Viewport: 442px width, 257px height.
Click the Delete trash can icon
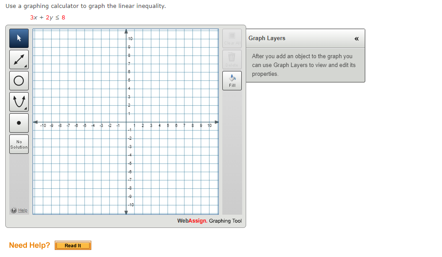pyautogui.click(x=232, y=59)
